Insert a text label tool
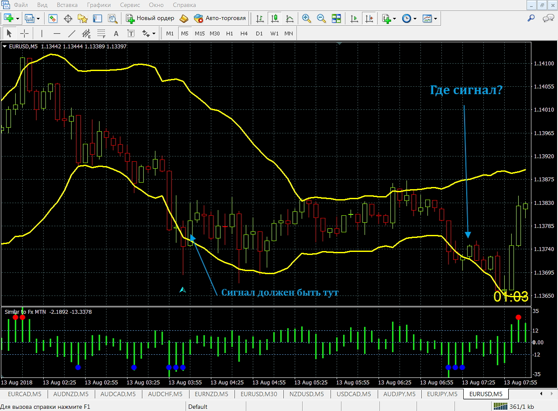 131,33
